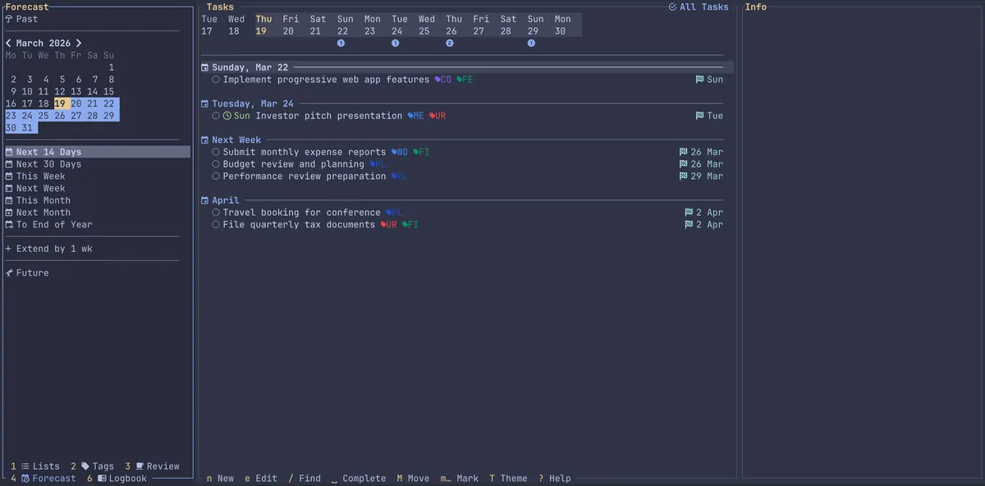This screenshot has width=985, height=486.
Task: Complete Budget review and planning task
Action: coord(216,164)
